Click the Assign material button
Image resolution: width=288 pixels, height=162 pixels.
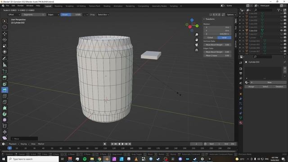point(251,87)
